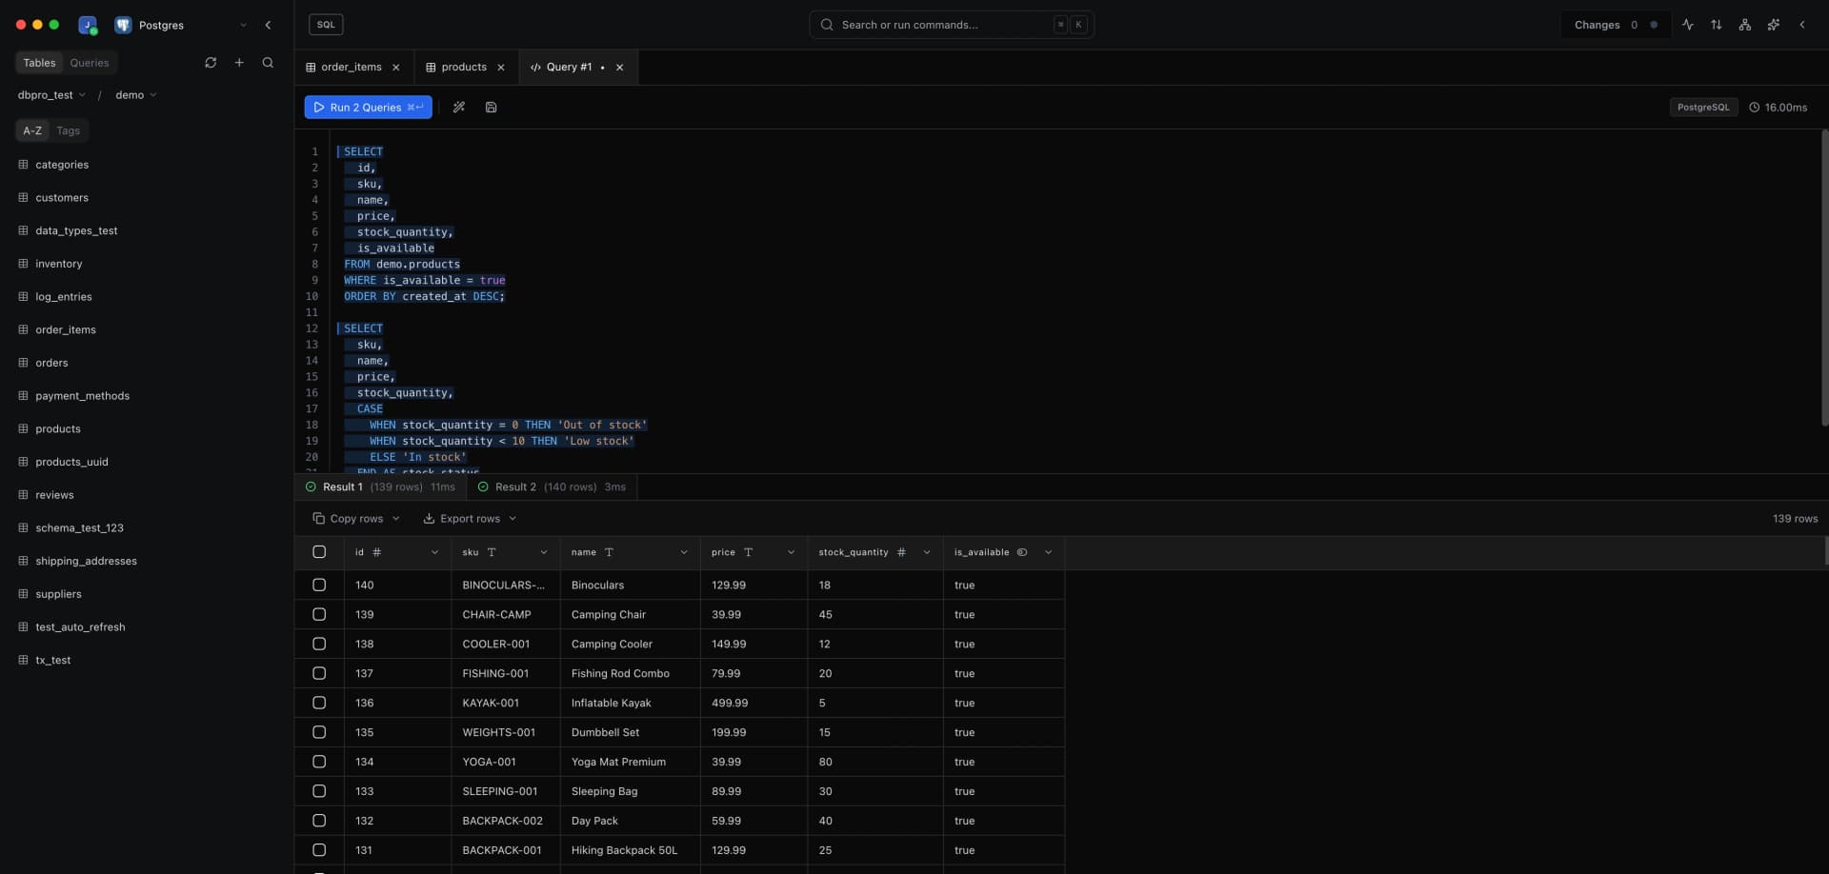1829x874 pixels.
Task: Click the up-down arrows transfer icon
Action: (x=1717, y=25)
